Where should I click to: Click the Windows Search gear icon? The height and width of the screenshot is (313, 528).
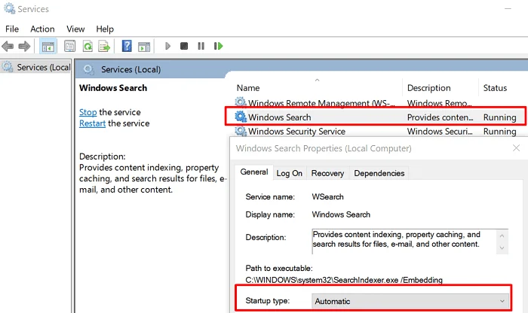pyautogui.click(x=241, y=117)
